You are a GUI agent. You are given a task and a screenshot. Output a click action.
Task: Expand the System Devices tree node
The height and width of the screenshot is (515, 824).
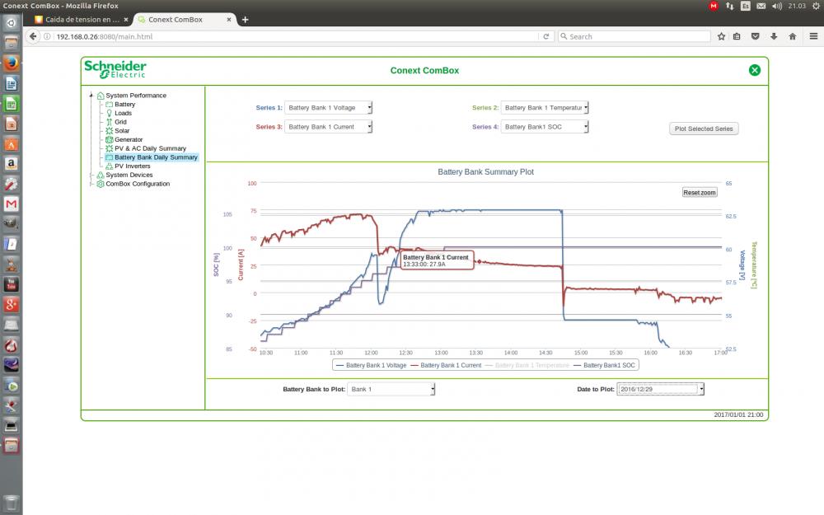coord(91,175)
